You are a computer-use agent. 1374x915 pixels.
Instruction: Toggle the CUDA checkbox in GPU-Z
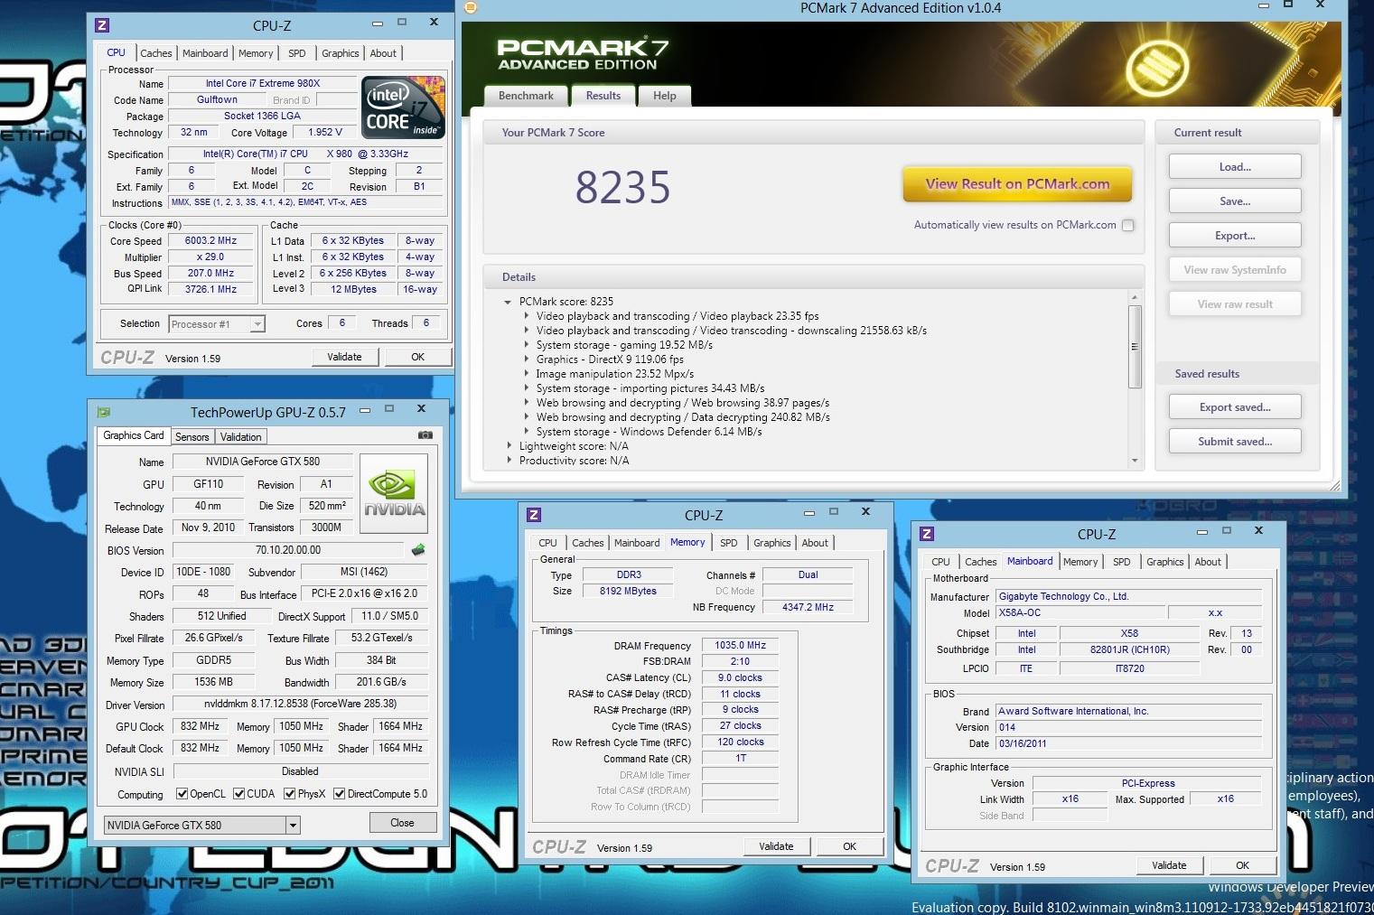238,794
